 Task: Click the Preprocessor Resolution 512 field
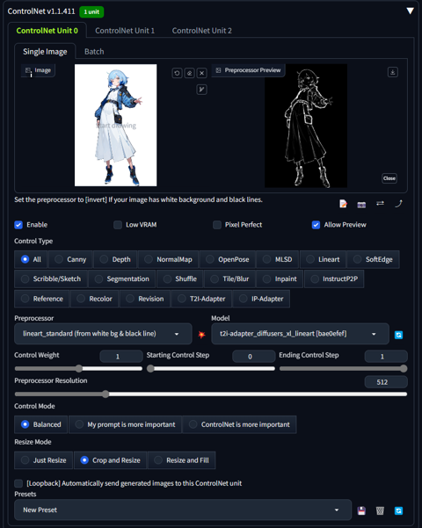tap(386, 382)
